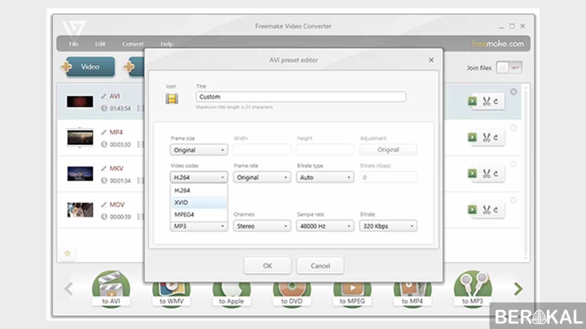Open the File menu

click(74, 44)
